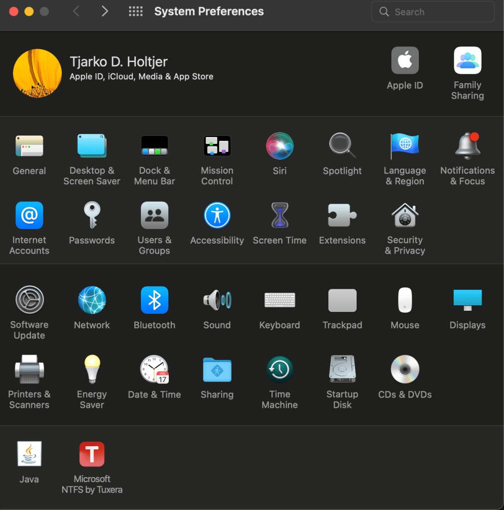This screenshot has width=504, height=510.
Task: Open the Java preference pane
Action: [29, 455]
